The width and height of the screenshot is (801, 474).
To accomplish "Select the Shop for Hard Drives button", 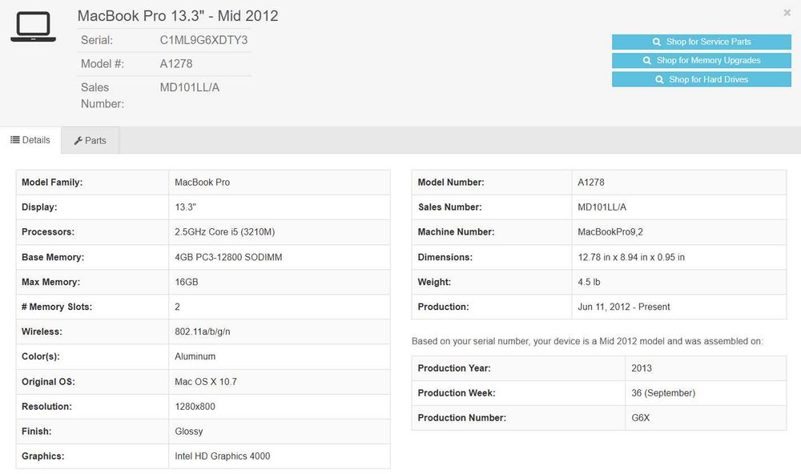I will point(702,79).
